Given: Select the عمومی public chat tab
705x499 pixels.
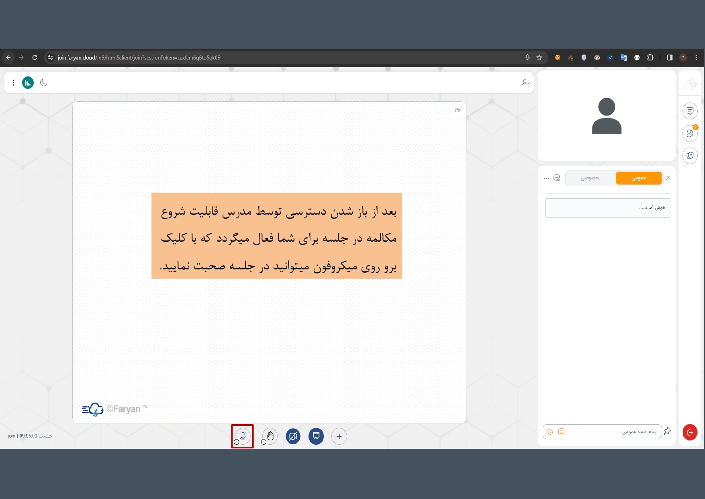Looking at the screenshot, I should (638, 178).
